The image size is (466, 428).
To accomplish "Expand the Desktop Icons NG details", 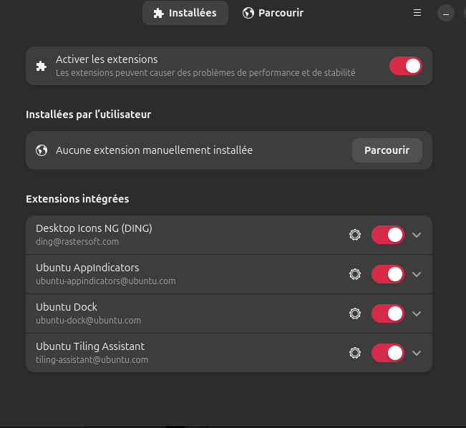I will tap(417, 235).
